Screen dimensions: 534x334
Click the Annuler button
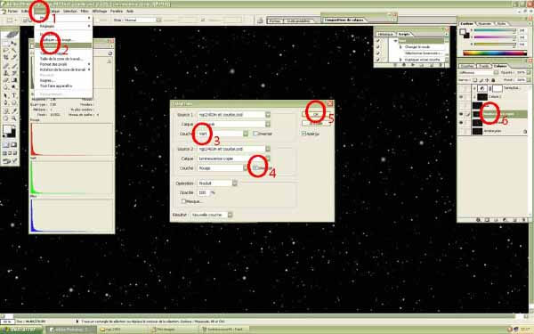[316, 124]
